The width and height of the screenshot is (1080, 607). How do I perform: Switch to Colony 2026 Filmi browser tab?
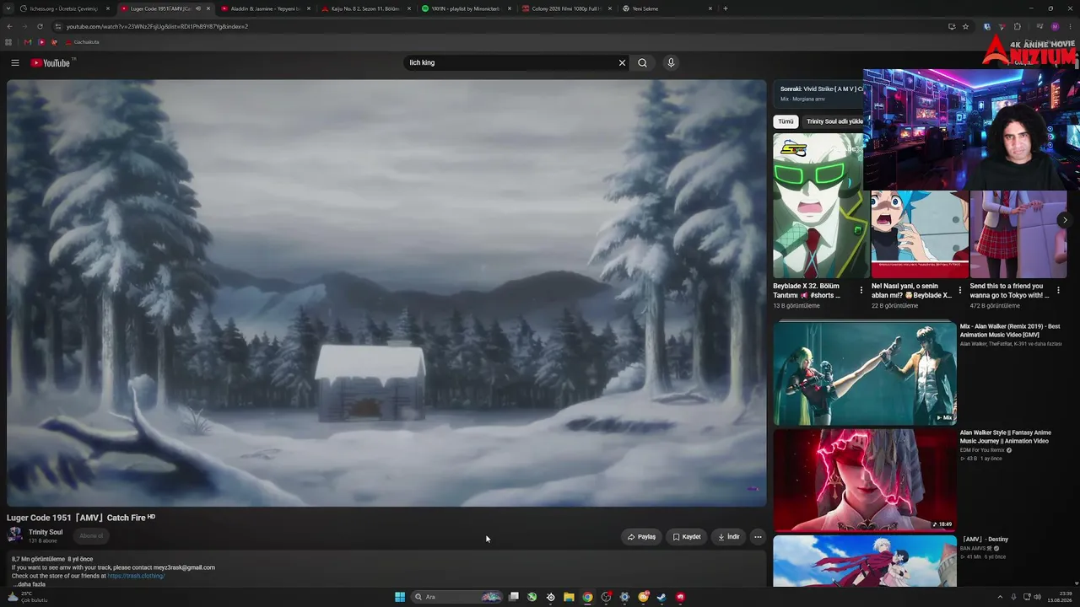[567, 8]
